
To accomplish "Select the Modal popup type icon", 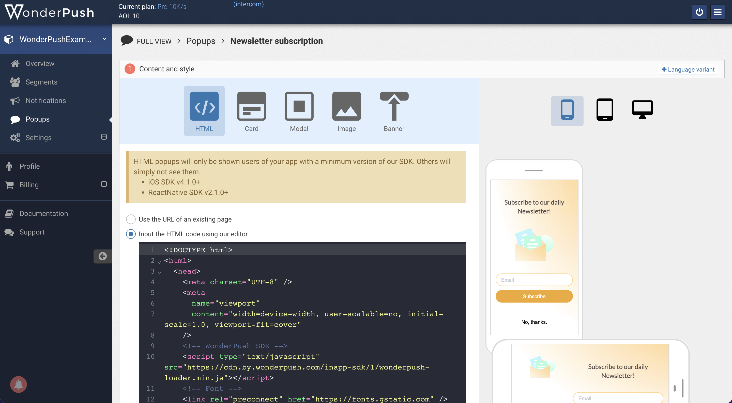I will (x=299, y=106).
